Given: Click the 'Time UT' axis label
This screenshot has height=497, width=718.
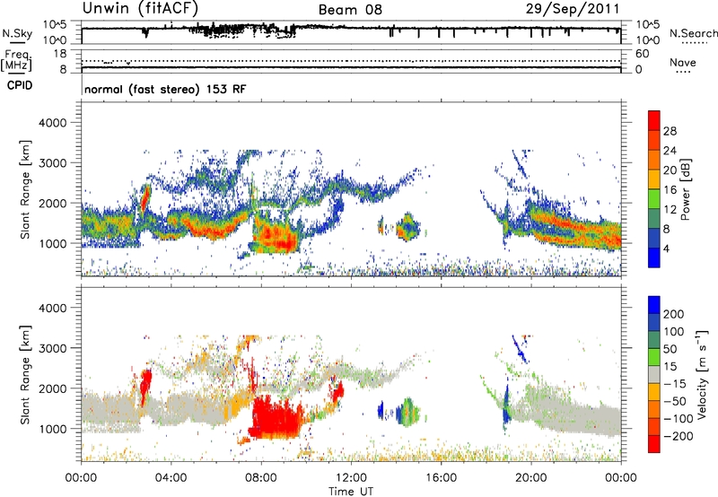Looking at the screenshot, I should [x=351, y=492].
